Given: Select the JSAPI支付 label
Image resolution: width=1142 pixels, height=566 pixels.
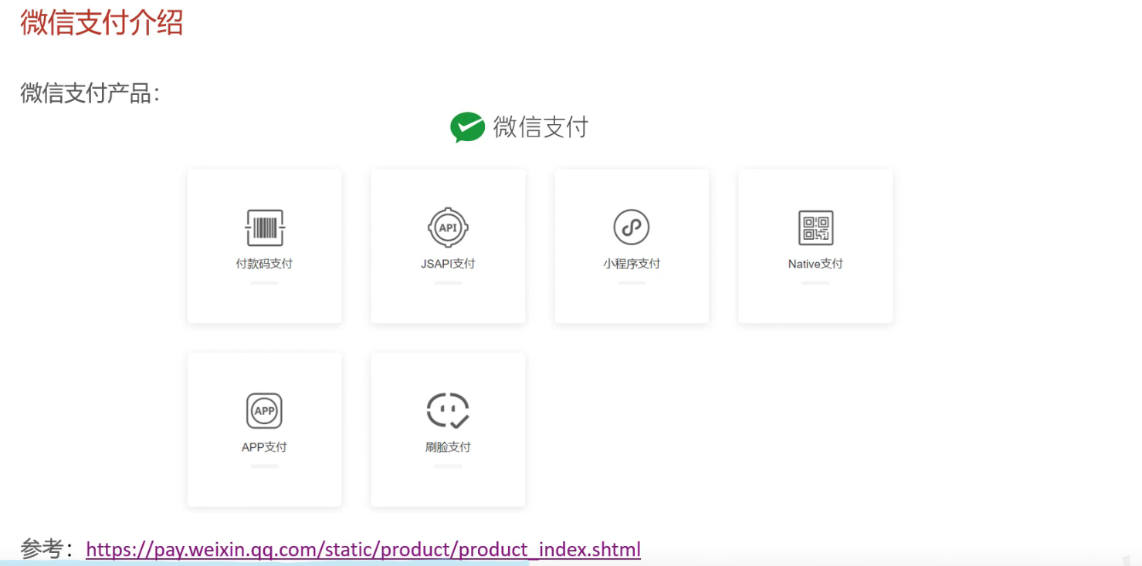Looking at the screenshot, I should pyautogui.click(x=448, y=264).
